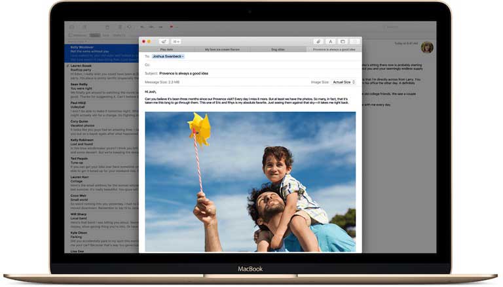This screenshot has width=503, height=287.
Task: Show the format bar with the A icon
Action: [x=331, y=41]
